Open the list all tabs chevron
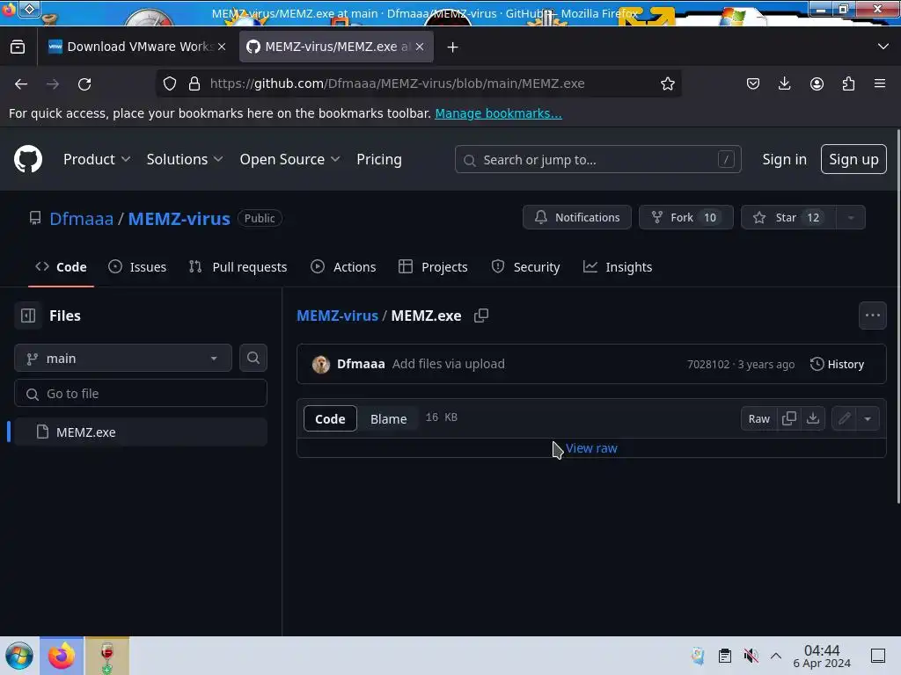Image resolution: width=901 pixels, height=675 pixels. (883, 47)
